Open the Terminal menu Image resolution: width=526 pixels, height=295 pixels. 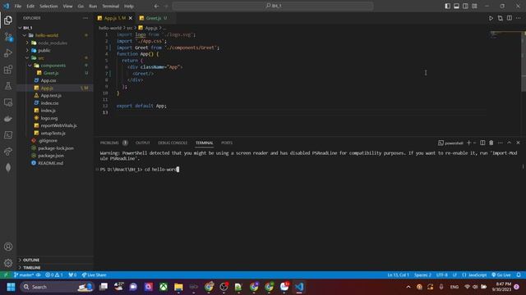pyautogui.click(x=111, y=6)
